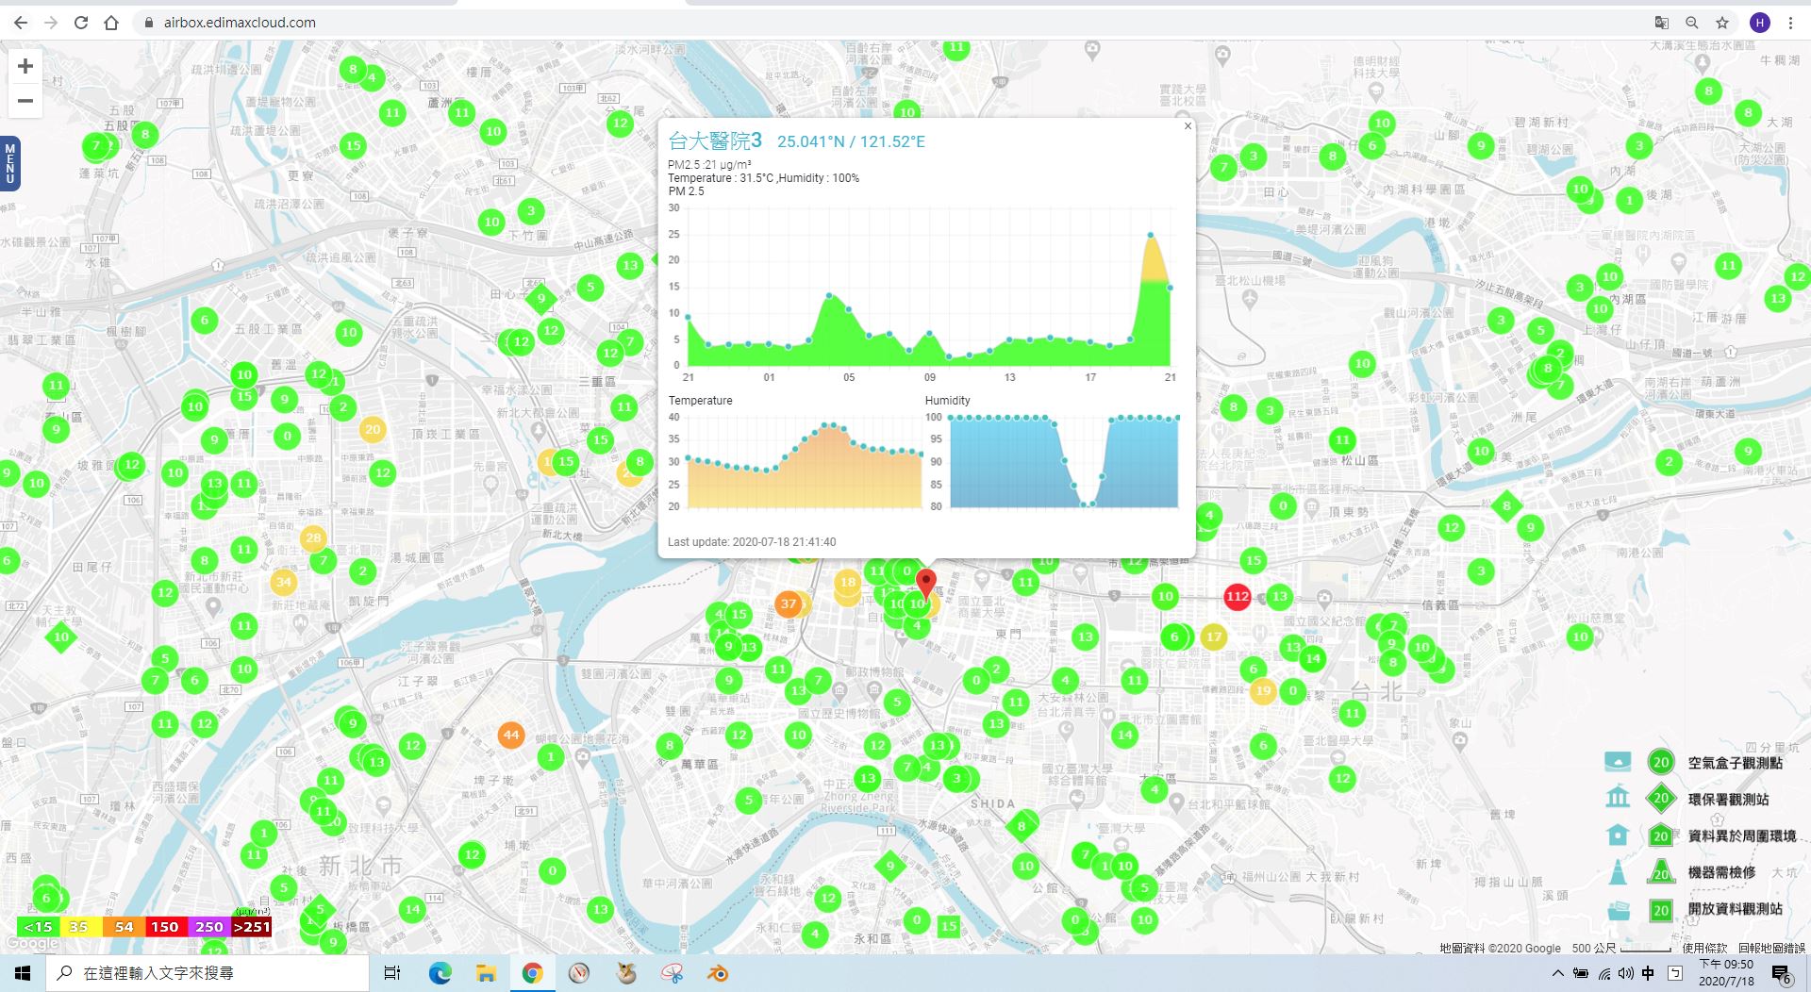Open 使用條款 terms link
The width and height of the screenshot is (1811, 992).
[1704, 948]
